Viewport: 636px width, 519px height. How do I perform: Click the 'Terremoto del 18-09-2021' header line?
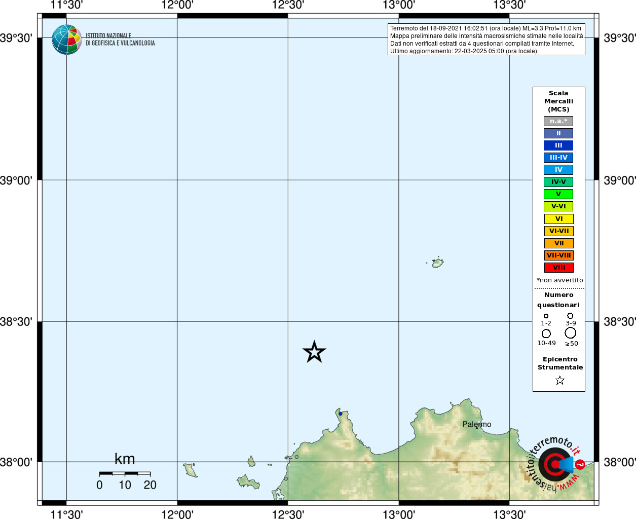(x=485, y=28)
